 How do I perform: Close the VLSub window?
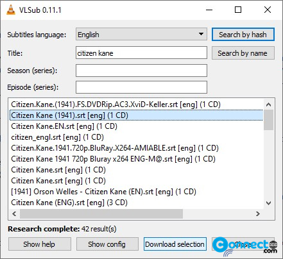[x=268, y=10]
